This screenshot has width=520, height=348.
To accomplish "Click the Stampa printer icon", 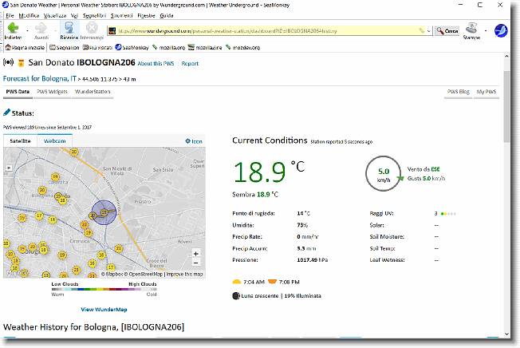I will [471, 27].
